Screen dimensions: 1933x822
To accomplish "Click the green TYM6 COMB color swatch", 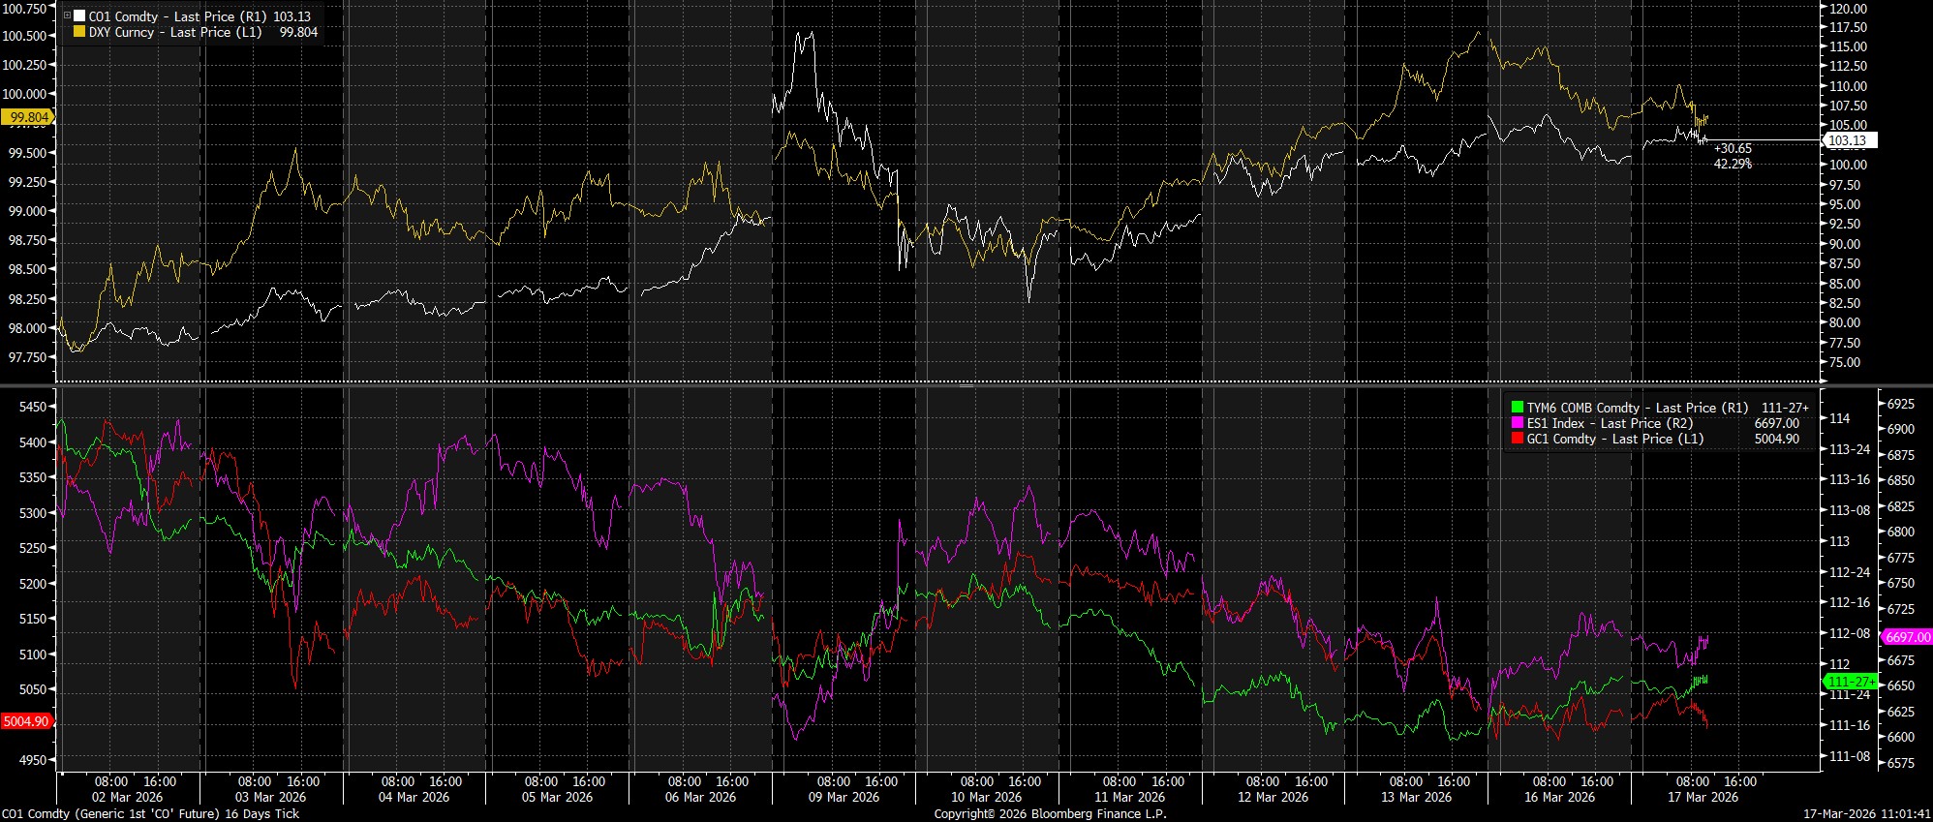I will pyautogui.click(x=1518, y=408).
